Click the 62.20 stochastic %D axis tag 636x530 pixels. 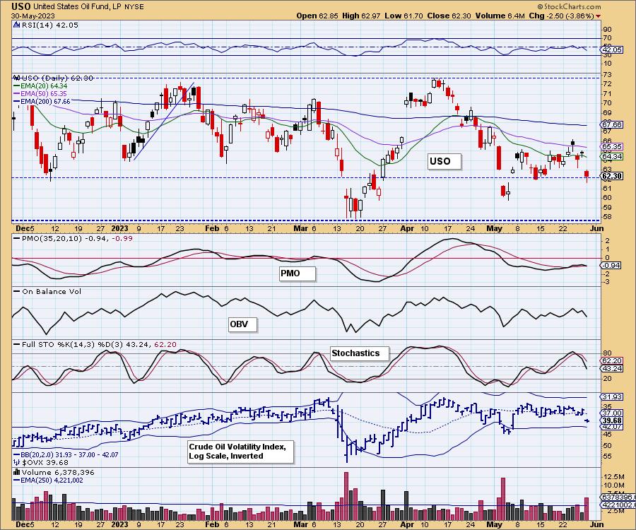click(x=612, y=360)
